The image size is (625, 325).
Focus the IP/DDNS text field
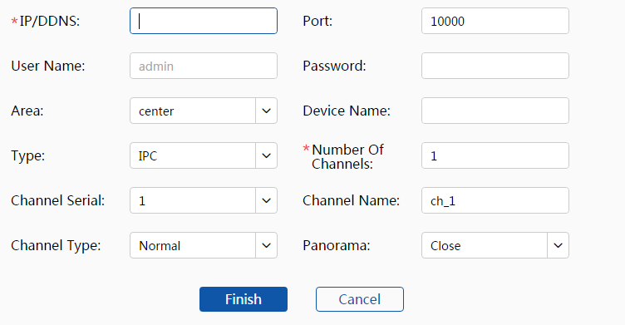pyautogui.click(x=204, y=21)
